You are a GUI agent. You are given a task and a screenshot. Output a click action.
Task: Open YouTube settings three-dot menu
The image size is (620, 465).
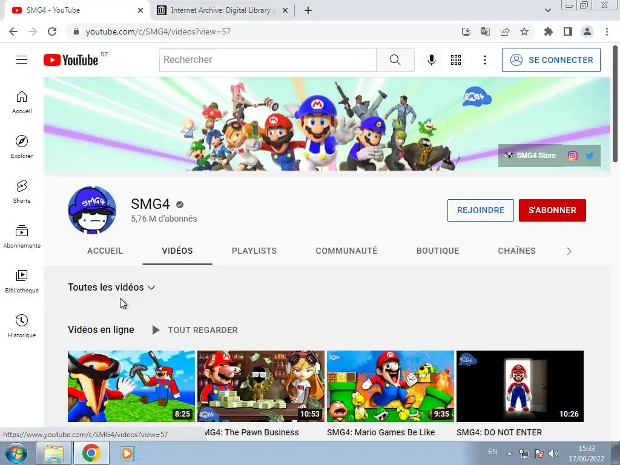pos(485,60)
